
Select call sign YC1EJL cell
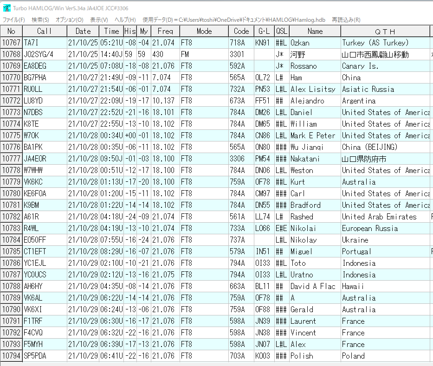45,263
